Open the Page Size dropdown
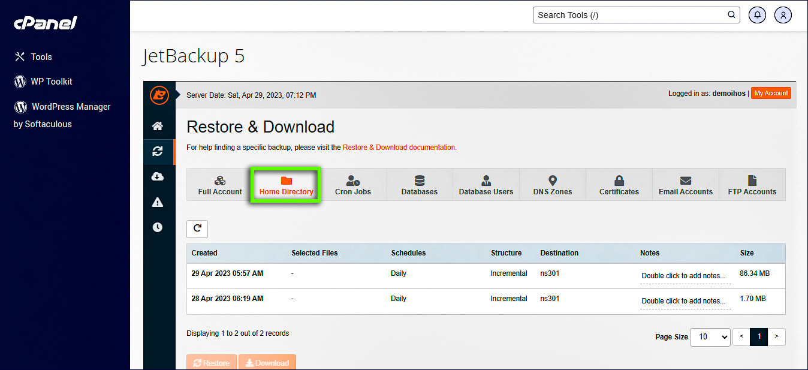This screenshot has height=370, width=808. (x=710, y=337)
